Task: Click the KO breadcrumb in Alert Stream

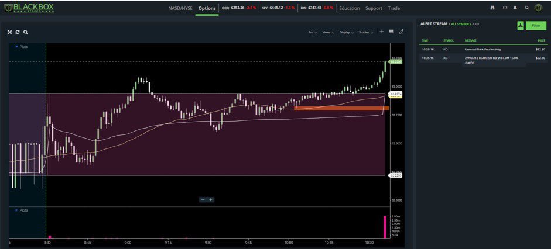Action: tap(477, 24)
